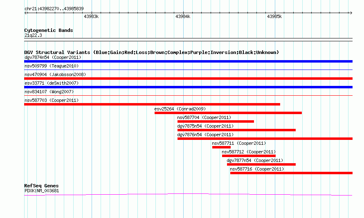
Task: Click the dgv7874n54 (Cooper2011) label
Action: (53, 57)
